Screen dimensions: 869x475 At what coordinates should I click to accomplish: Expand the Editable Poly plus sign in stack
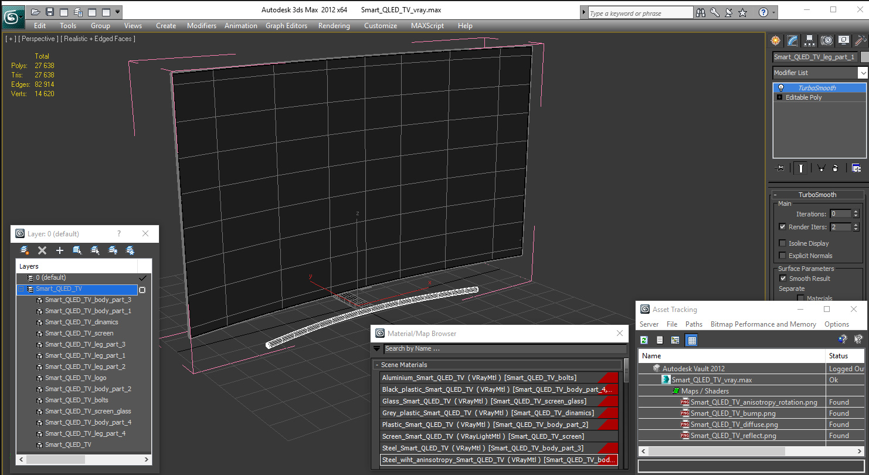click(x=780, y=97)
